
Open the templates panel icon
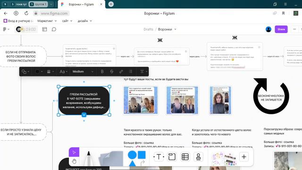coord(44,29)
